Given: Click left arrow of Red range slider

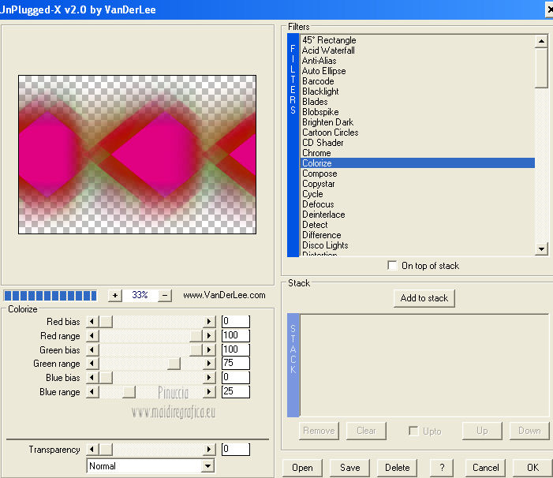Looking at the screenshot, I should point(92,335).
